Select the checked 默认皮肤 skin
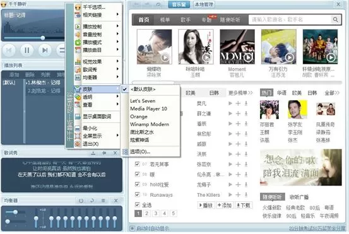This screenshot has width=349, height=234. (151, 89)
